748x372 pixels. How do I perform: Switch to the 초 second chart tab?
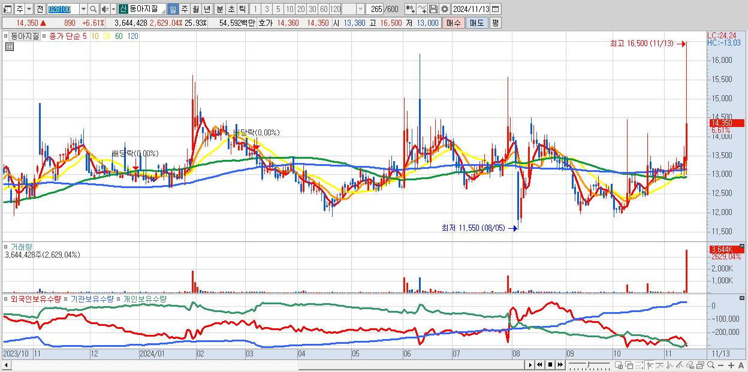pos(231,9)
